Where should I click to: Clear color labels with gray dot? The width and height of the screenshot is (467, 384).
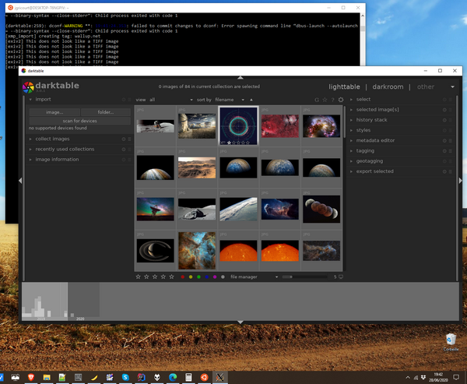pyautogui.click(x=223, y=277)
